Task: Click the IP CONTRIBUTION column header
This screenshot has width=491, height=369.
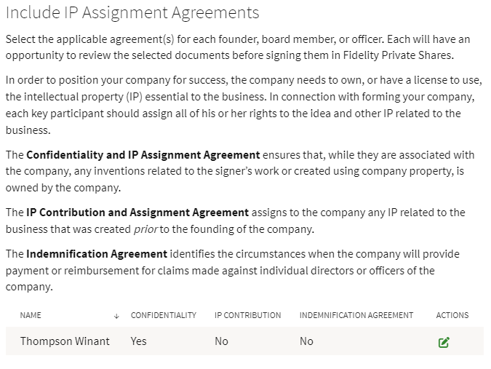Action: point(247,315)
